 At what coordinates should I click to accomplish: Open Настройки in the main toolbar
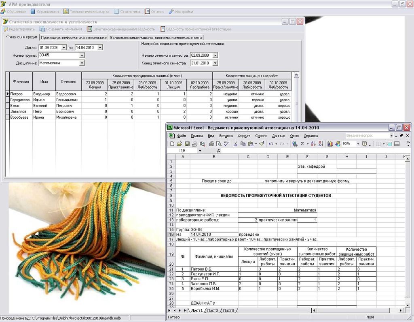click(x=181, y=12)
